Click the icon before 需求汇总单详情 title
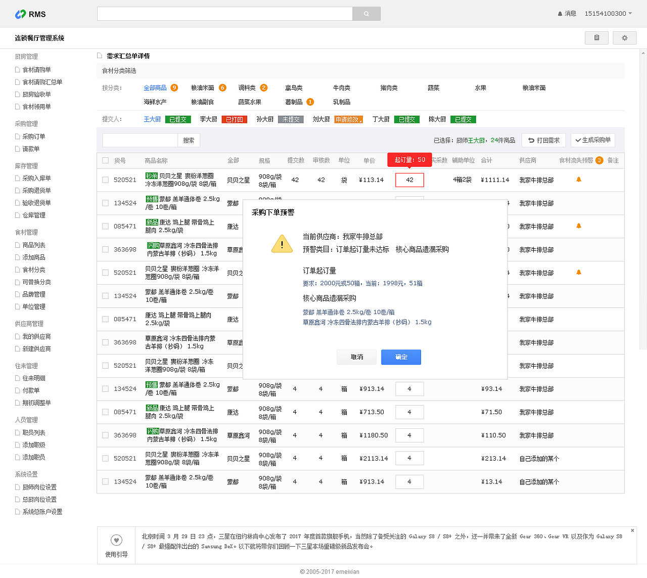 pos(100,56)
